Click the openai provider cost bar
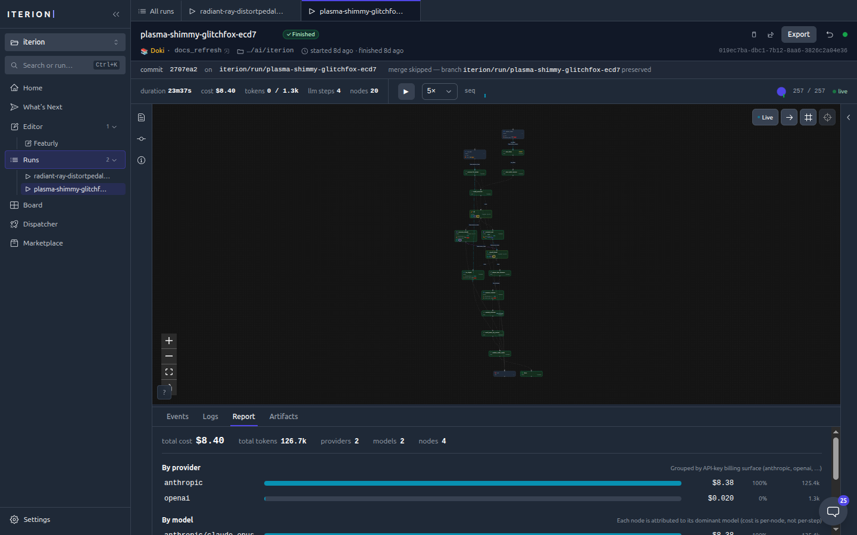This screenshot has height=535, width=857. [473, 499]
